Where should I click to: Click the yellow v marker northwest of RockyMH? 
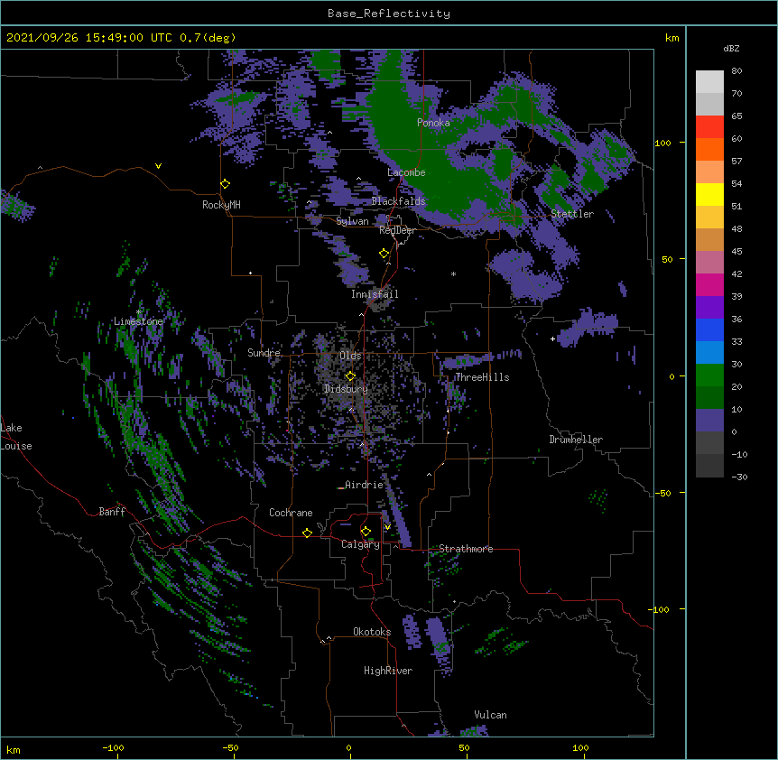158,166
